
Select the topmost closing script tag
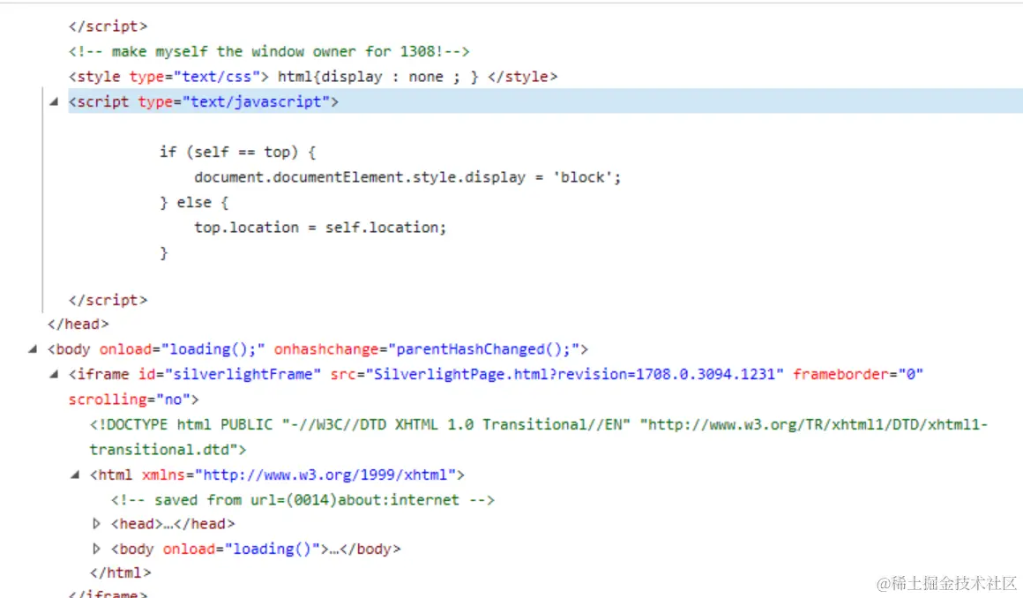point(108,26)
